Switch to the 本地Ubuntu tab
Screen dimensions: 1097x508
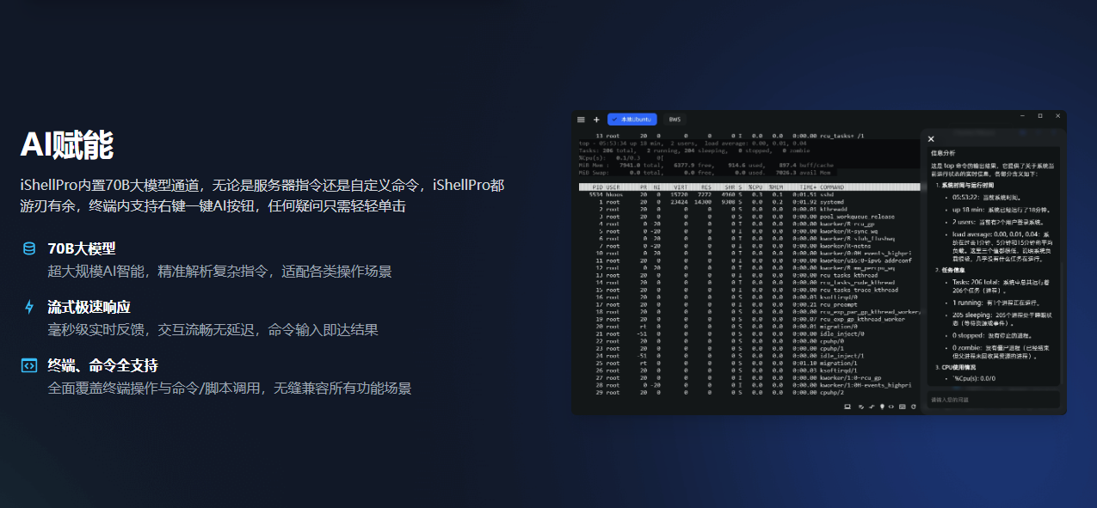tap(632, 119)
